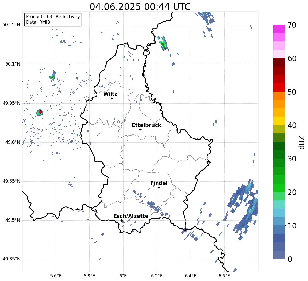Click the 50 tick on colorbar
This screenshot has width=308, height=281.
click(292, 92)
